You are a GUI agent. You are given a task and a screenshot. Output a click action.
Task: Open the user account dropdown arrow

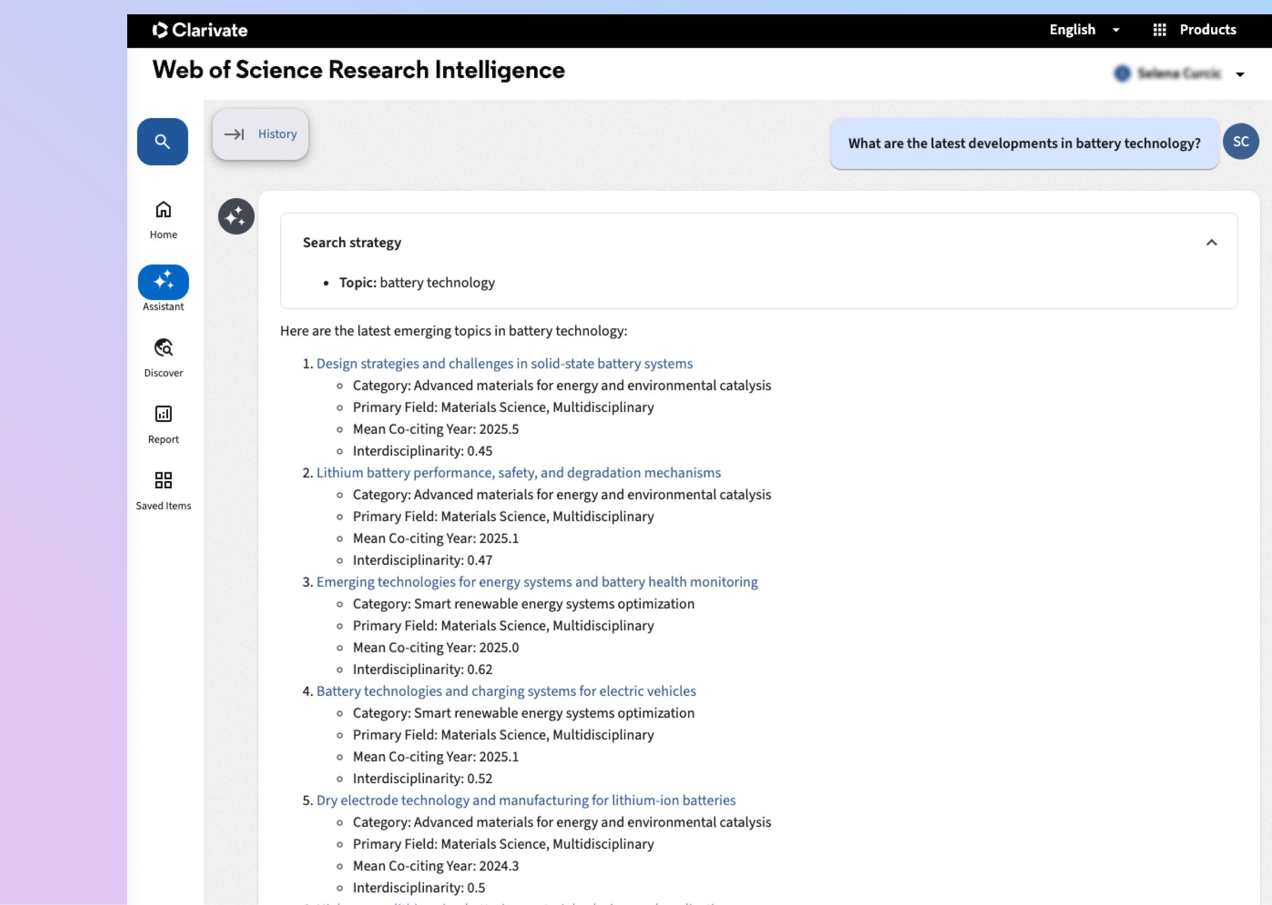pyautogui.click(x=1240, y=75)
